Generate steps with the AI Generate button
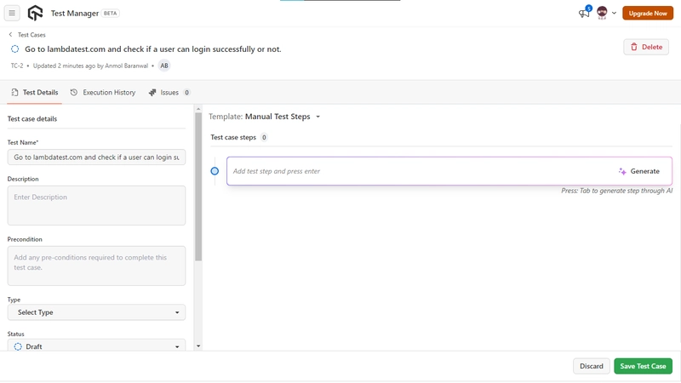 point(639,171)
